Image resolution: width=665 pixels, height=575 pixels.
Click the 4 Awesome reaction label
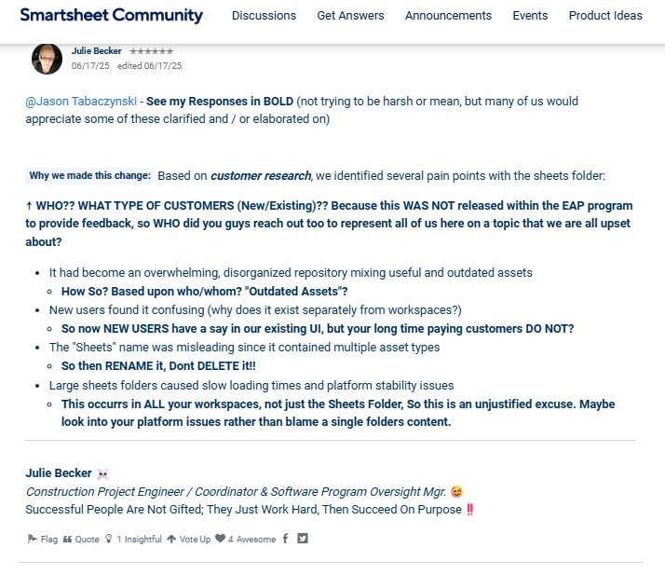[251, 540]
